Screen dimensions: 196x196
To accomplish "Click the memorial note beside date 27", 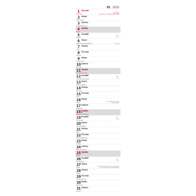I will click(x=108, y=166).
